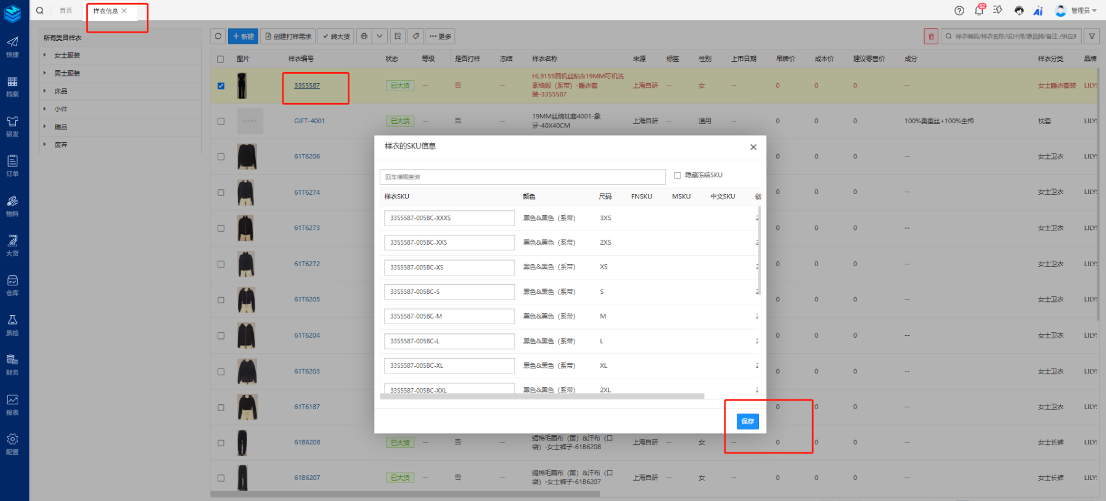Select the 样衣信息 tab
Image resolution: width=1106 pixels, height=501 pixels.
[105, 10]
